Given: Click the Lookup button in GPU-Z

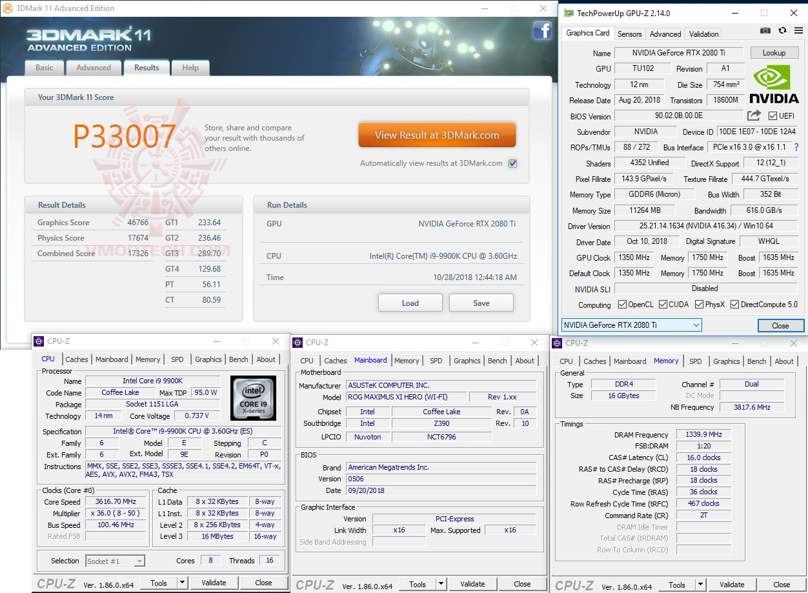Looking at the screenshot, I should (x=774, y=53).
